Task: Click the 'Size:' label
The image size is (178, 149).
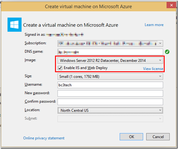Action: (28, 76)
